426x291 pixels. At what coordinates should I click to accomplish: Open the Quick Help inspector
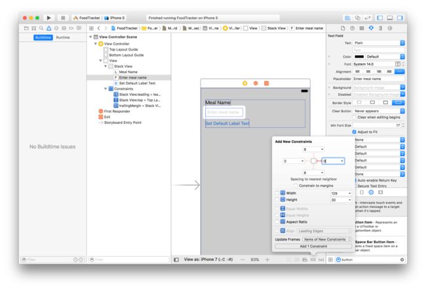pos(353,28)
